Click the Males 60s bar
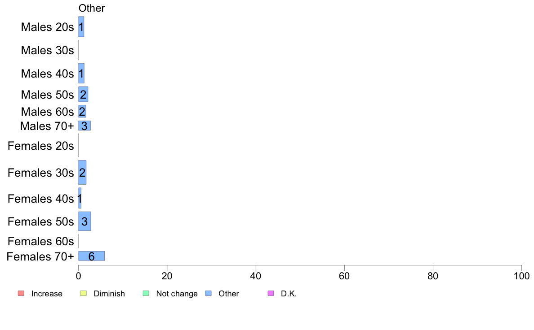Viewport: 534px width, 330px height. (x=82, y=111)
